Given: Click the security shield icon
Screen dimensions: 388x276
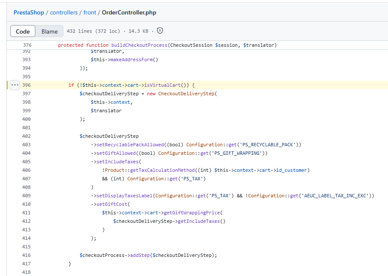Looking at the screenshot, I should 160,31.
